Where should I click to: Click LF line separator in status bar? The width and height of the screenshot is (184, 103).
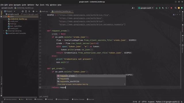139,102
